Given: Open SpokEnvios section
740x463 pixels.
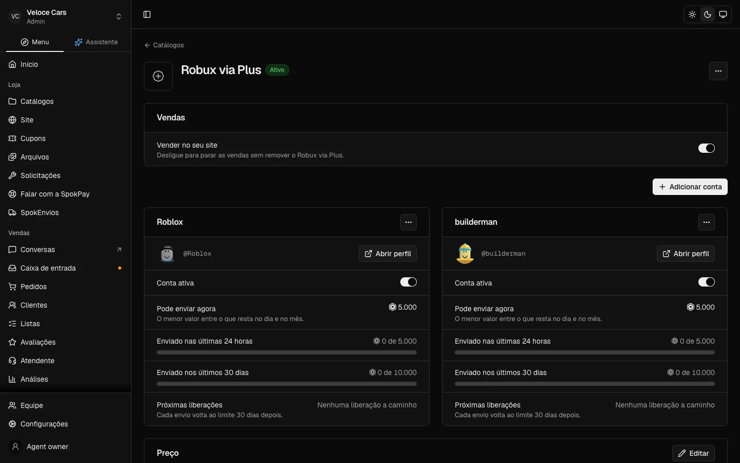Looking at the screenshot, I should pos(66,212).
